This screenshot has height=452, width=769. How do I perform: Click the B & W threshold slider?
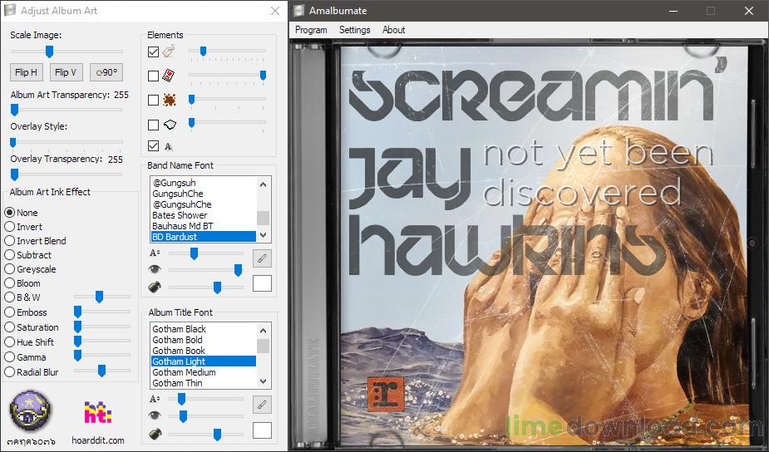coord(102,297)
